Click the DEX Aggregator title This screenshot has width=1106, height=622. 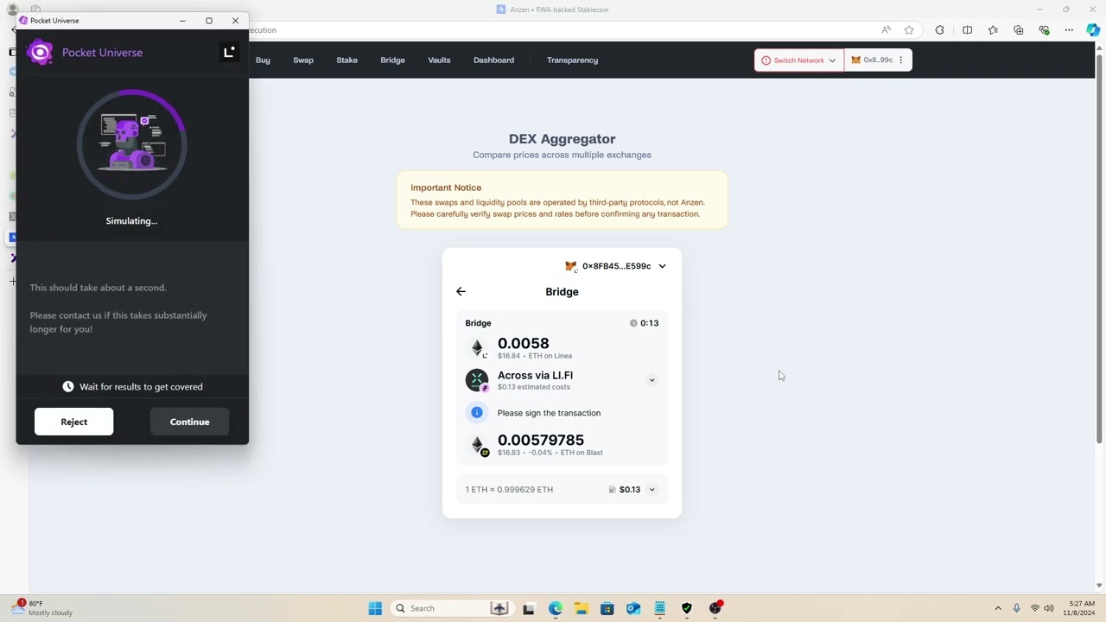pyautogui.click(x=562, y=139)
